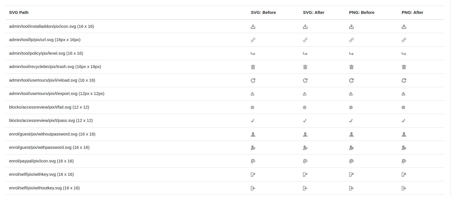Click the PNG: Before column header

pyautogui.click(x=362, y=12)
